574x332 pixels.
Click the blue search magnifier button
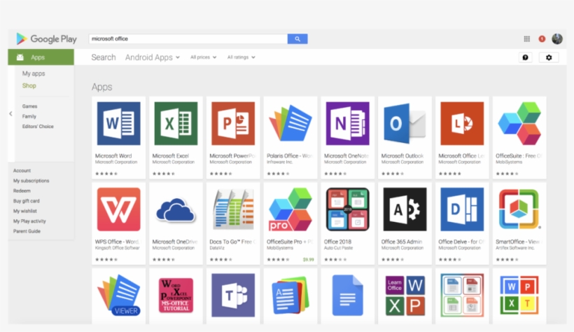pyautogui.click(x=297, y=39)
